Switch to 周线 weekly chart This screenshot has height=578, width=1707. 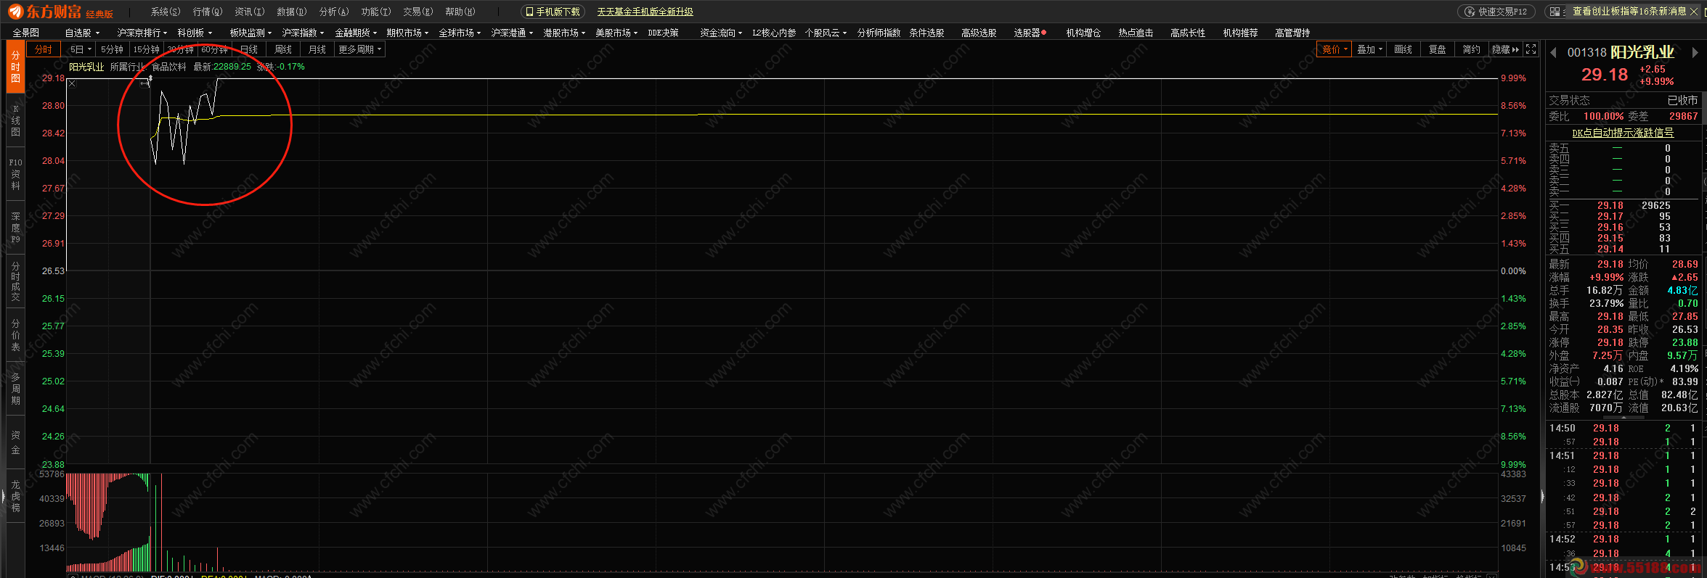(283, 49)
